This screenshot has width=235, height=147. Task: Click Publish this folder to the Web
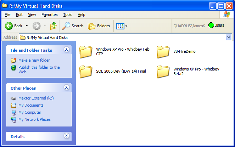coord(39,69)
